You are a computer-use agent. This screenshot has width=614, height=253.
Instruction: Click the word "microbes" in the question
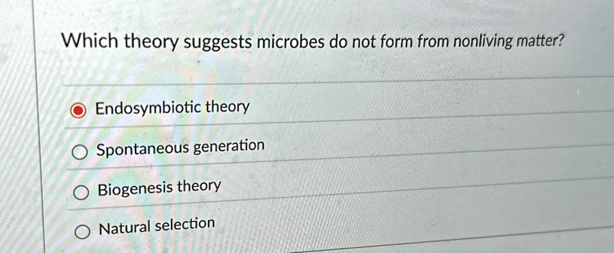click(291, 43)
